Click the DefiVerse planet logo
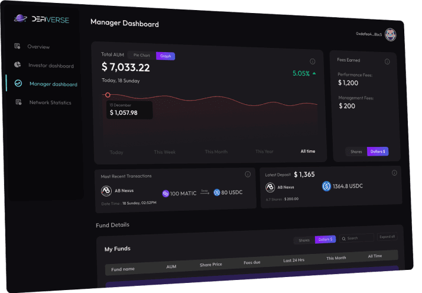Image resolution: width=422 pixels, height=293 pixels. coord(21,19)
